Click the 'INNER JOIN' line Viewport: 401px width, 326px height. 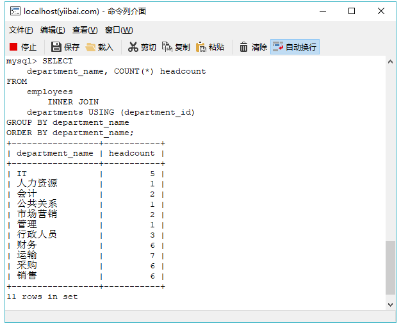73,102
